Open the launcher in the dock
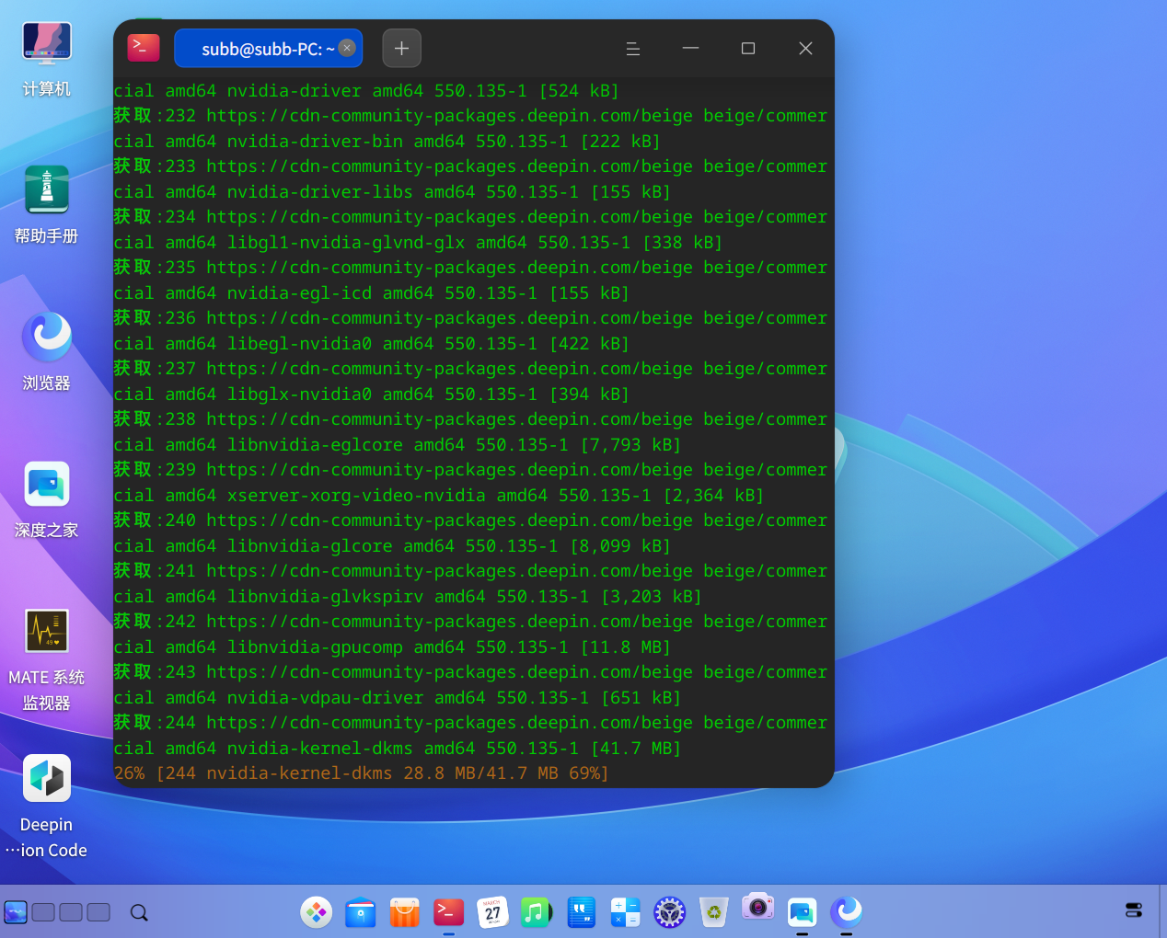This screenshot has width=1167, height=938. [x=316, y=912]
